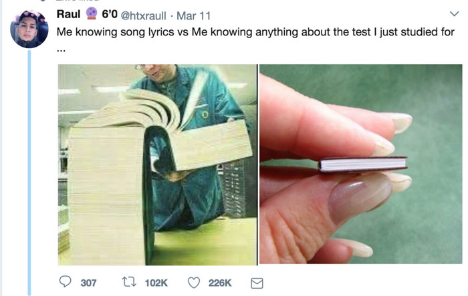Enlarge the giant thick book photo

157,165
